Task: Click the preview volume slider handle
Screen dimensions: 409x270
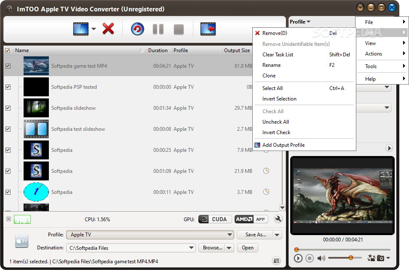Action: [351, 258]
